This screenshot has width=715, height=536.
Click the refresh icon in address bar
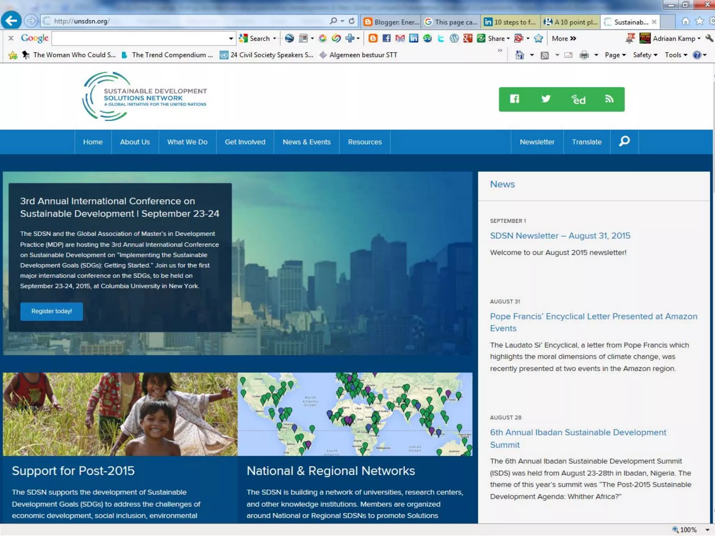click(x=352, y=21)
